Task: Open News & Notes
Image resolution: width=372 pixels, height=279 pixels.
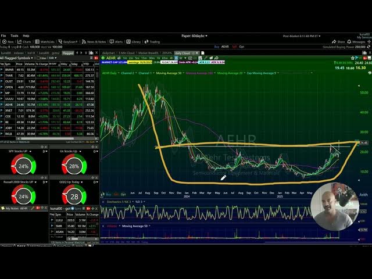Action: pyautogui.click(x=94, y=42)
